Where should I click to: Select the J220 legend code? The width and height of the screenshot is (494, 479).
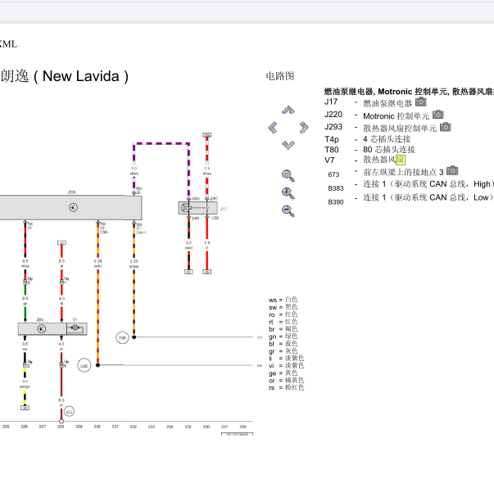click(333, 115)
